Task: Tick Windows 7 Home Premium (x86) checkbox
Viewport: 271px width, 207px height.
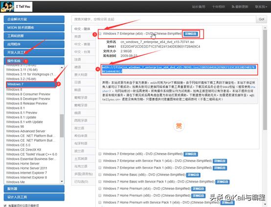Action: pos(100,195)
